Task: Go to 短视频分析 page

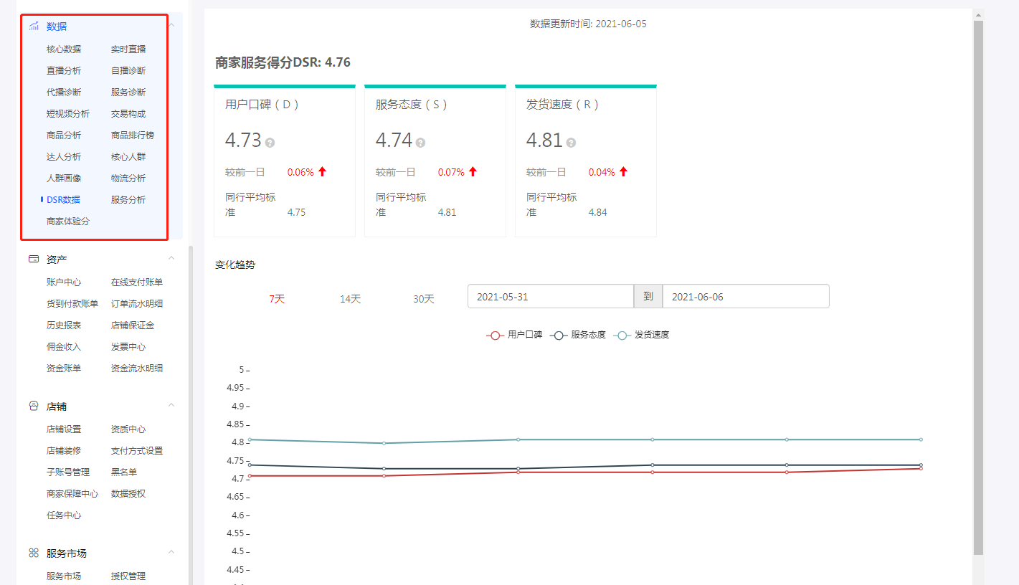Action: 68,114
